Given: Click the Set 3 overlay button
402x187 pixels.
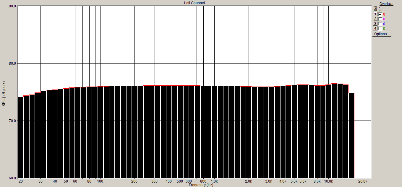Looking at the screenshot, I should pos(375,24).
